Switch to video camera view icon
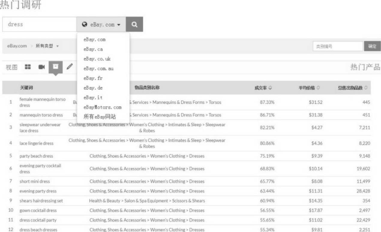 [41, 67]
